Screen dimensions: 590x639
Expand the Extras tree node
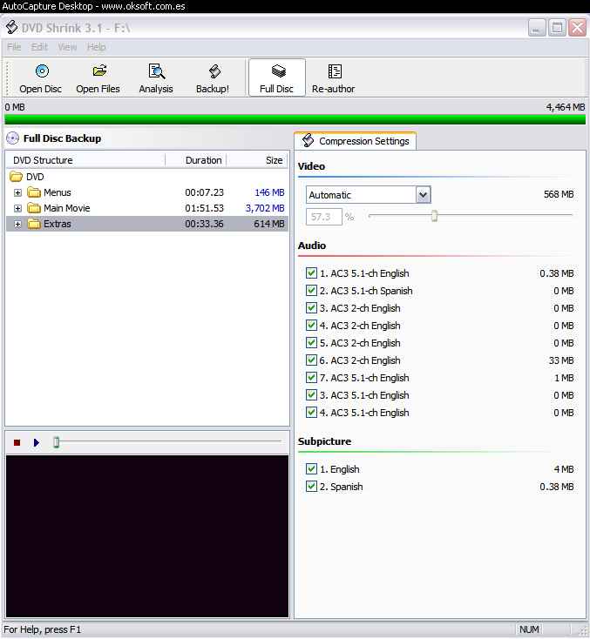(17, 224)
